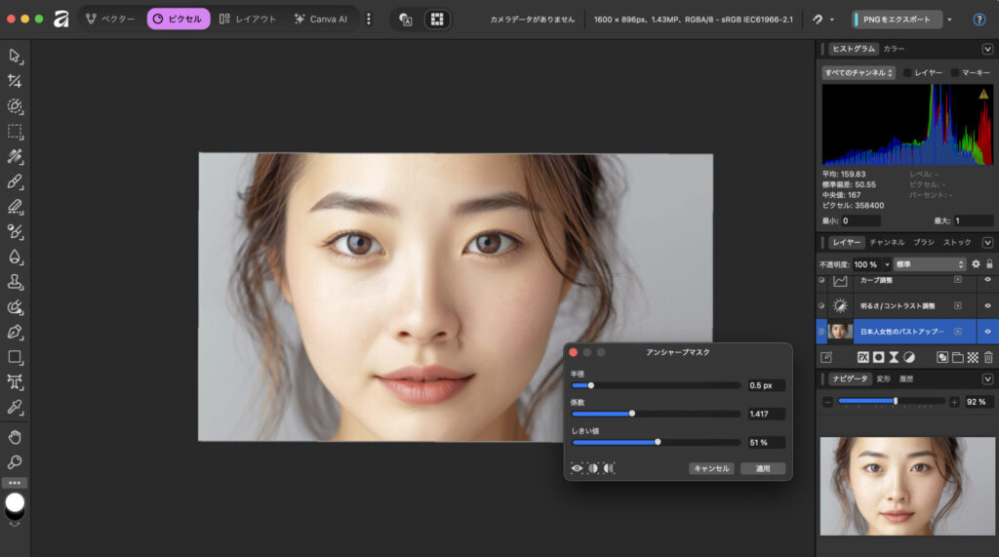
Task: Click the しきい値 slider handle
Action: [658, 442]
